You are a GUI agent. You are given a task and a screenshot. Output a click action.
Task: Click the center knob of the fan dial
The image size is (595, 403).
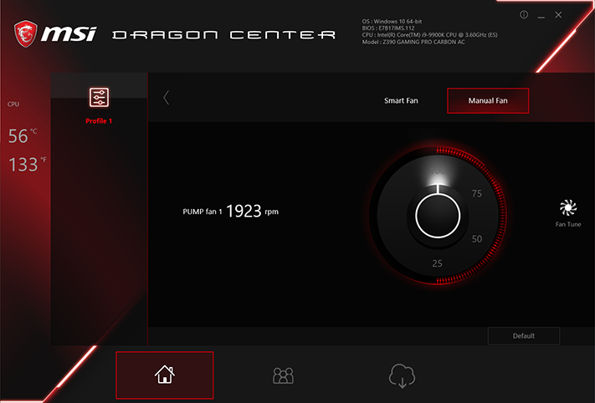click(438, 216)
